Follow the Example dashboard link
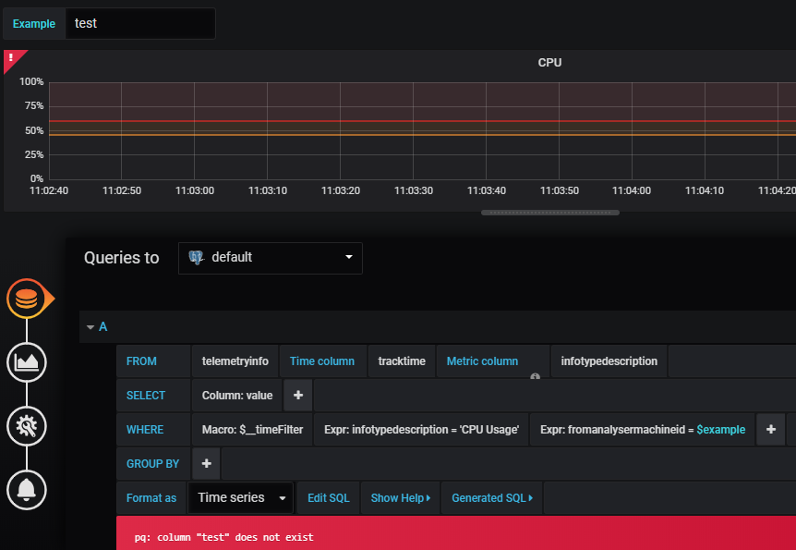The height and width of the screenshot is (550, 796). [33, 23]
